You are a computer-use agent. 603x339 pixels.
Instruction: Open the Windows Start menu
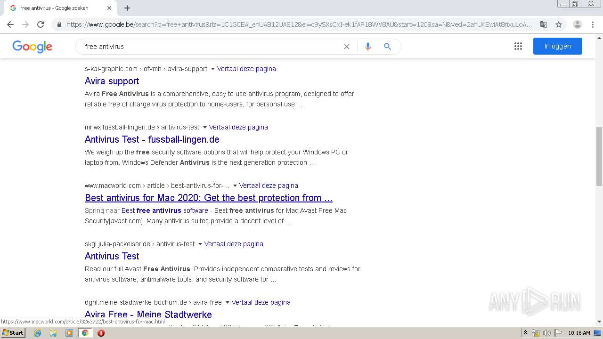pyautogui.click(x=13, y=333)
